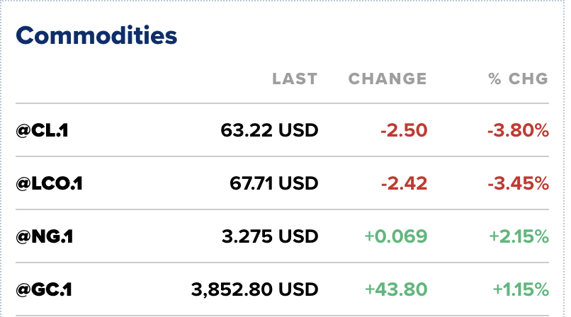The width and height of the screenshot is (571, 317).
Task: Open the @GC.1 gold symbol link
Action: [44, 289]
